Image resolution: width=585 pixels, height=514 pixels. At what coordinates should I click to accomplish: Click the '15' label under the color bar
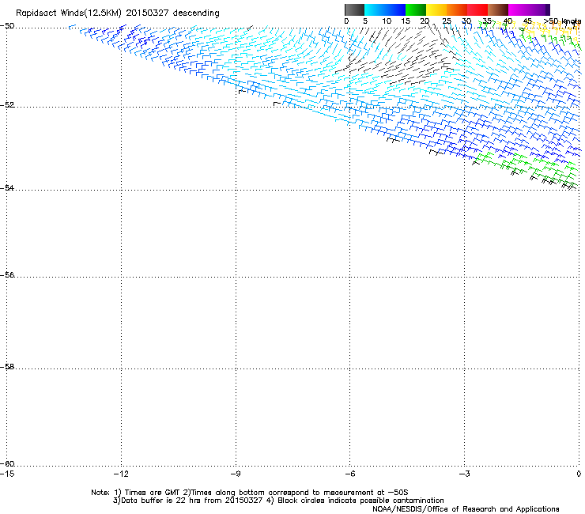[x=406, y=21]
